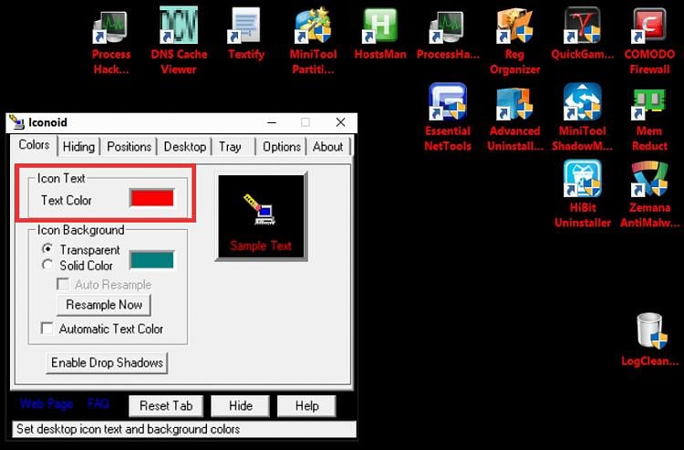Click the Resample Now button
This screenshot has width=684, height=450.
pyautogui.click(x=104, y=305)
